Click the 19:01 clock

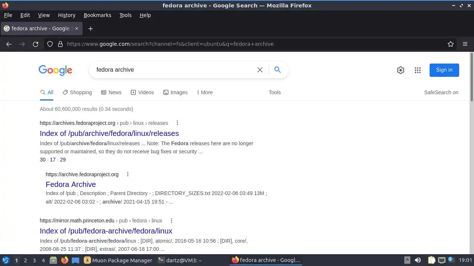coord(465,260)
